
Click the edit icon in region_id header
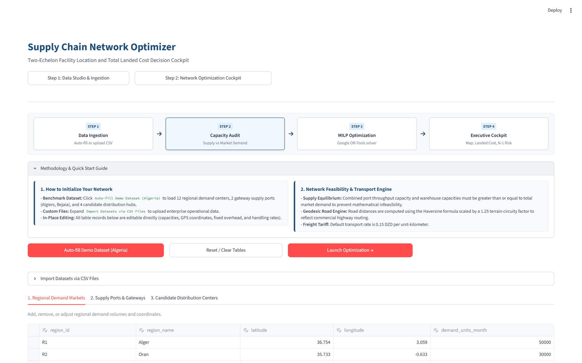pyautogui.click(x=45, y=330)
